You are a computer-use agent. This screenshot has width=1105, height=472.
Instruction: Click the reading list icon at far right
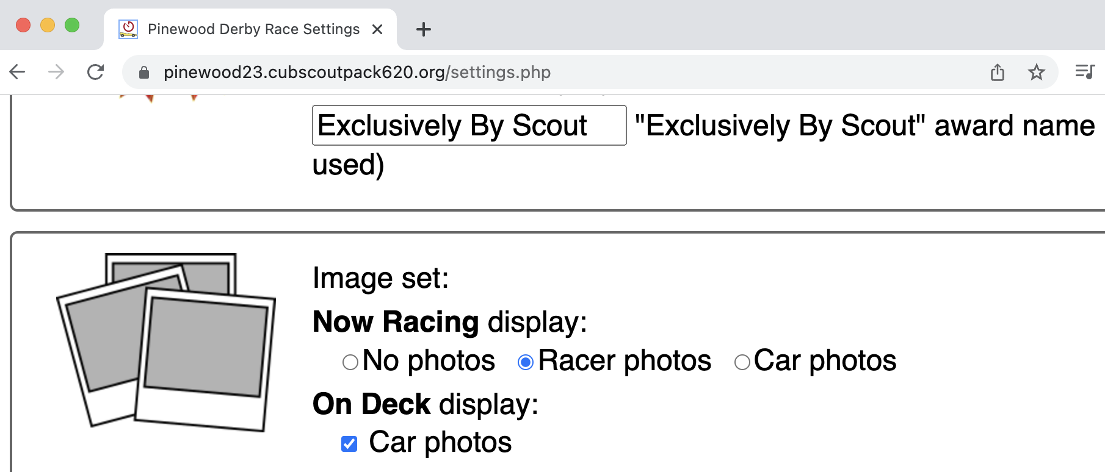[x=1085, y=72]
